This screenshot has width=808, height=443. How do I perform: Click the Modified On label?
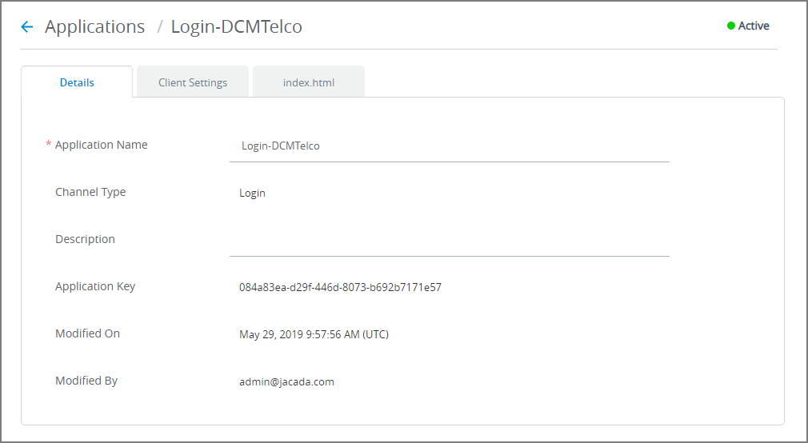(88, 333)
